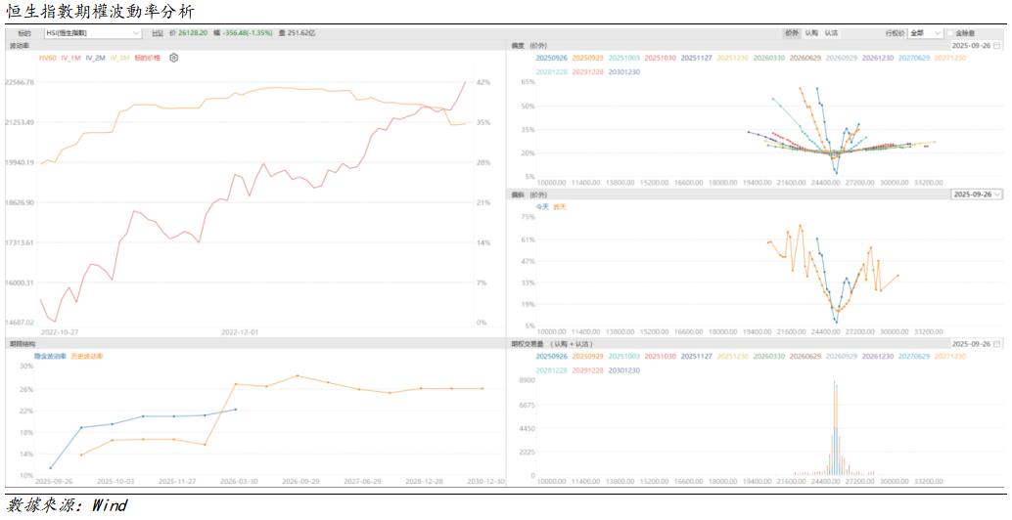1012x520 pixels.
Task: Toggle 历史波动率 in term structure legend
Action: click(86, 356)
